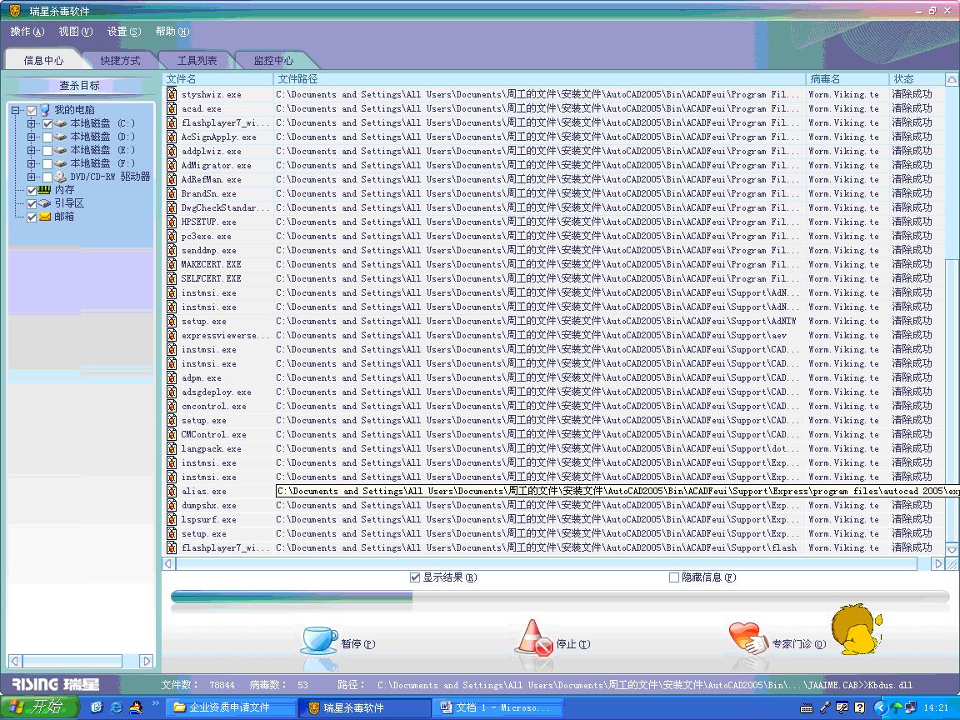Collapse the My Computer tree node
This screenshot has height=720, width=960.
(15, 111)
